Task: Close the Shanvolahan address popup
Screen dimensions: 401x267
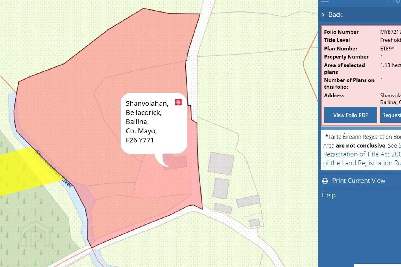Action: [178, 102]
